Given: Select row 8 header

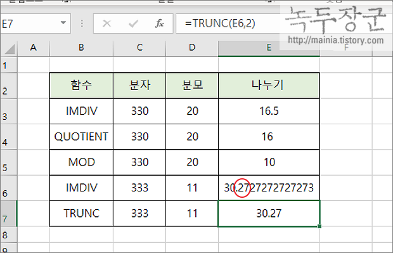Looking at the screenshot, I should (x=8, y=235).
